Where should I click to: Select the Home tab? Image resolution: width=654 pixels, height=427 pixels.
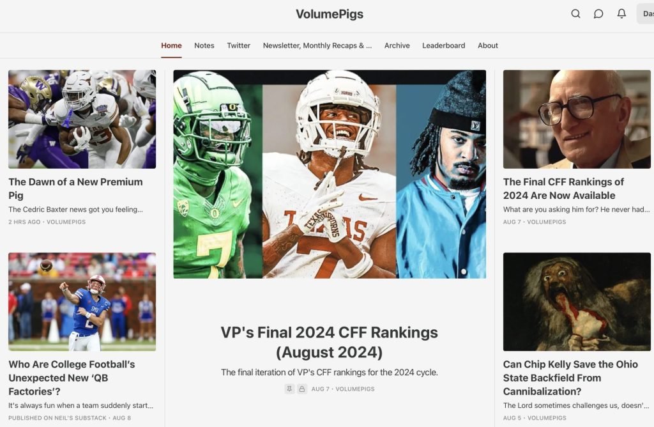pos(171,45)
